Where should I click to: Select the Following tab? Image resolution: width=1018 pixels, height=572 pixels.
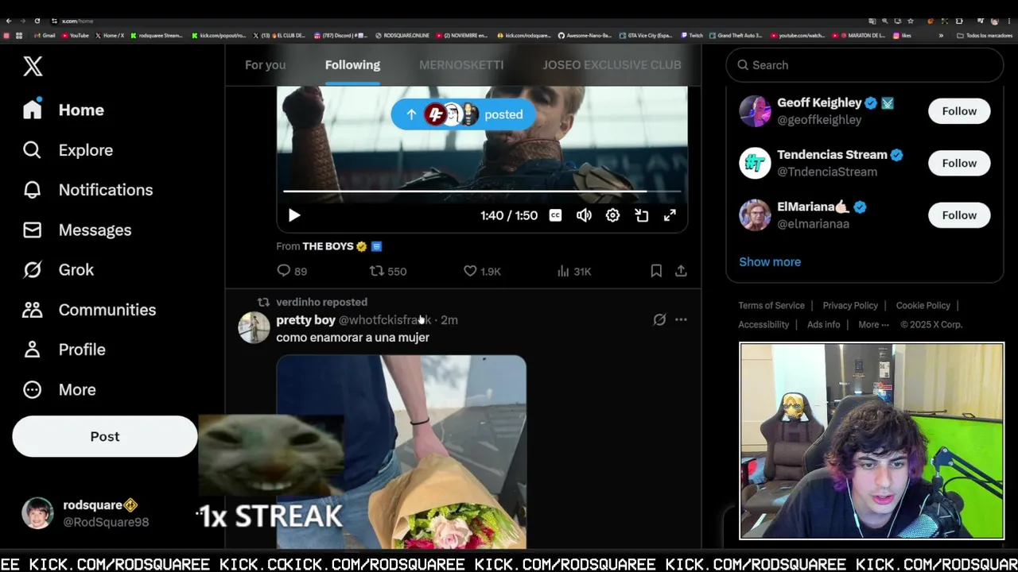352,65
